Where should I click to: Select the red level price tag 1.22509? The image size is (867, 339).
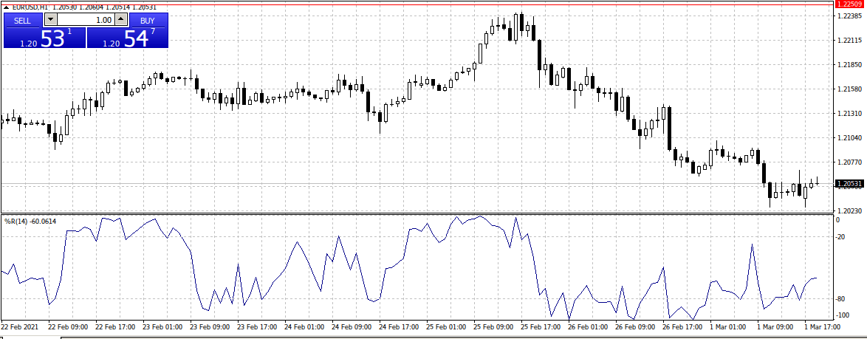(849, 4)
